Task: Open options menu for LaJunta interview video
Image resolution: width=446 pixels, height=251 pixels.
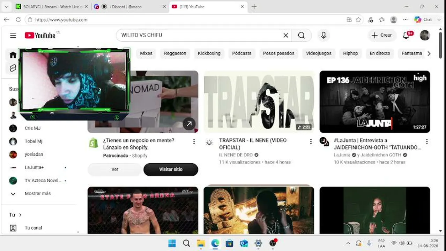Action: tap(426, 141)
